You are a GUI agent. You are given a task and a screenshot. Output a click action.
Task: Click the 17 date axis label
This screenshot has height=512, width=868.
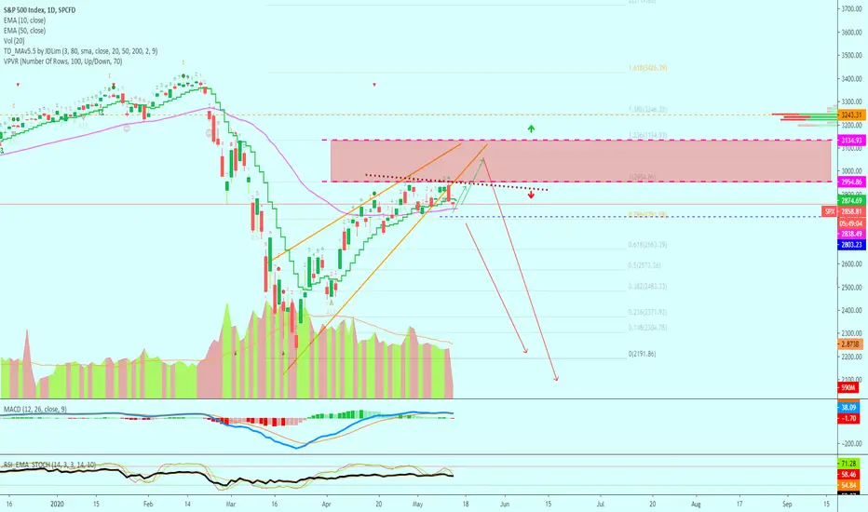pos(739,505)
